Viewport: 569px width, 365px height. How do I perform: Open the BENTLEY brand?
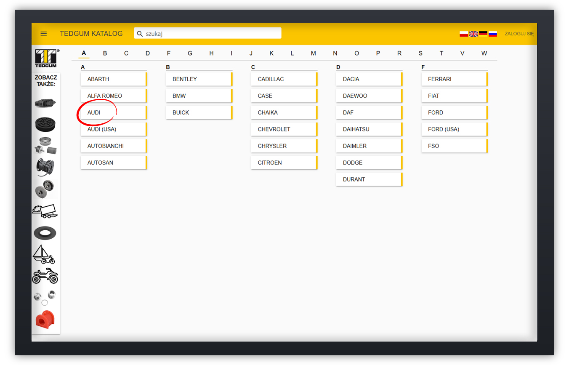coord(199,79)
